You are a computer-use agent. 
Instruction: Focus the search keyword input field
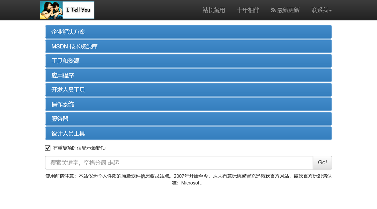pyautogui.click(x=179, y=162)
